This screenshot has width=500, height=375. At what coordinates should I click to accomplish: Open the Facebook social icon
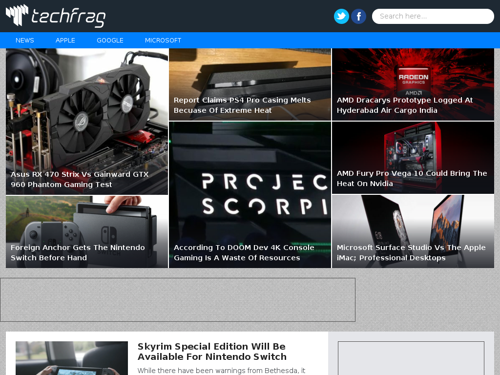[358, 16]
